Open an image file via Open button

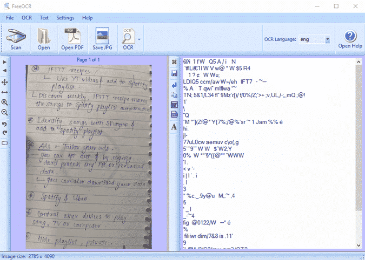[44, 39]
